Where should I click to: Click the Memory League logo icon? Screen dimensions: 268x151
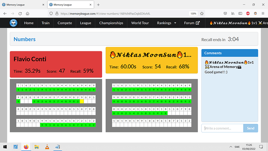[13, 23]
